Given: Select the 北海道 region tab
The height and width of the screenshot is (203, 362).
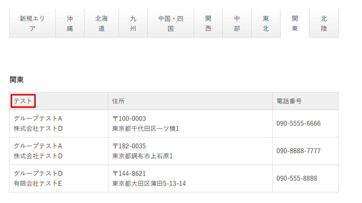Looking at the screenshot, I should (101, 24).
